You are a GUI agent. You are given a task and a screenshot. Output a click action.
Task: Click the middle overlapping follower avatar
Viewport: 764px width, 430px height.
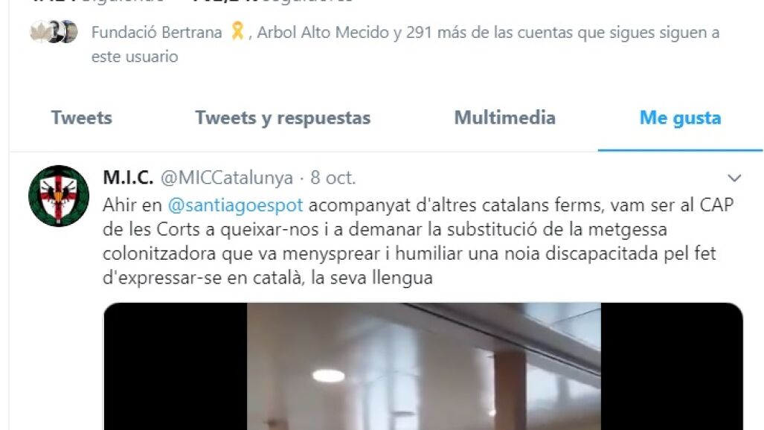click(54, 32)
